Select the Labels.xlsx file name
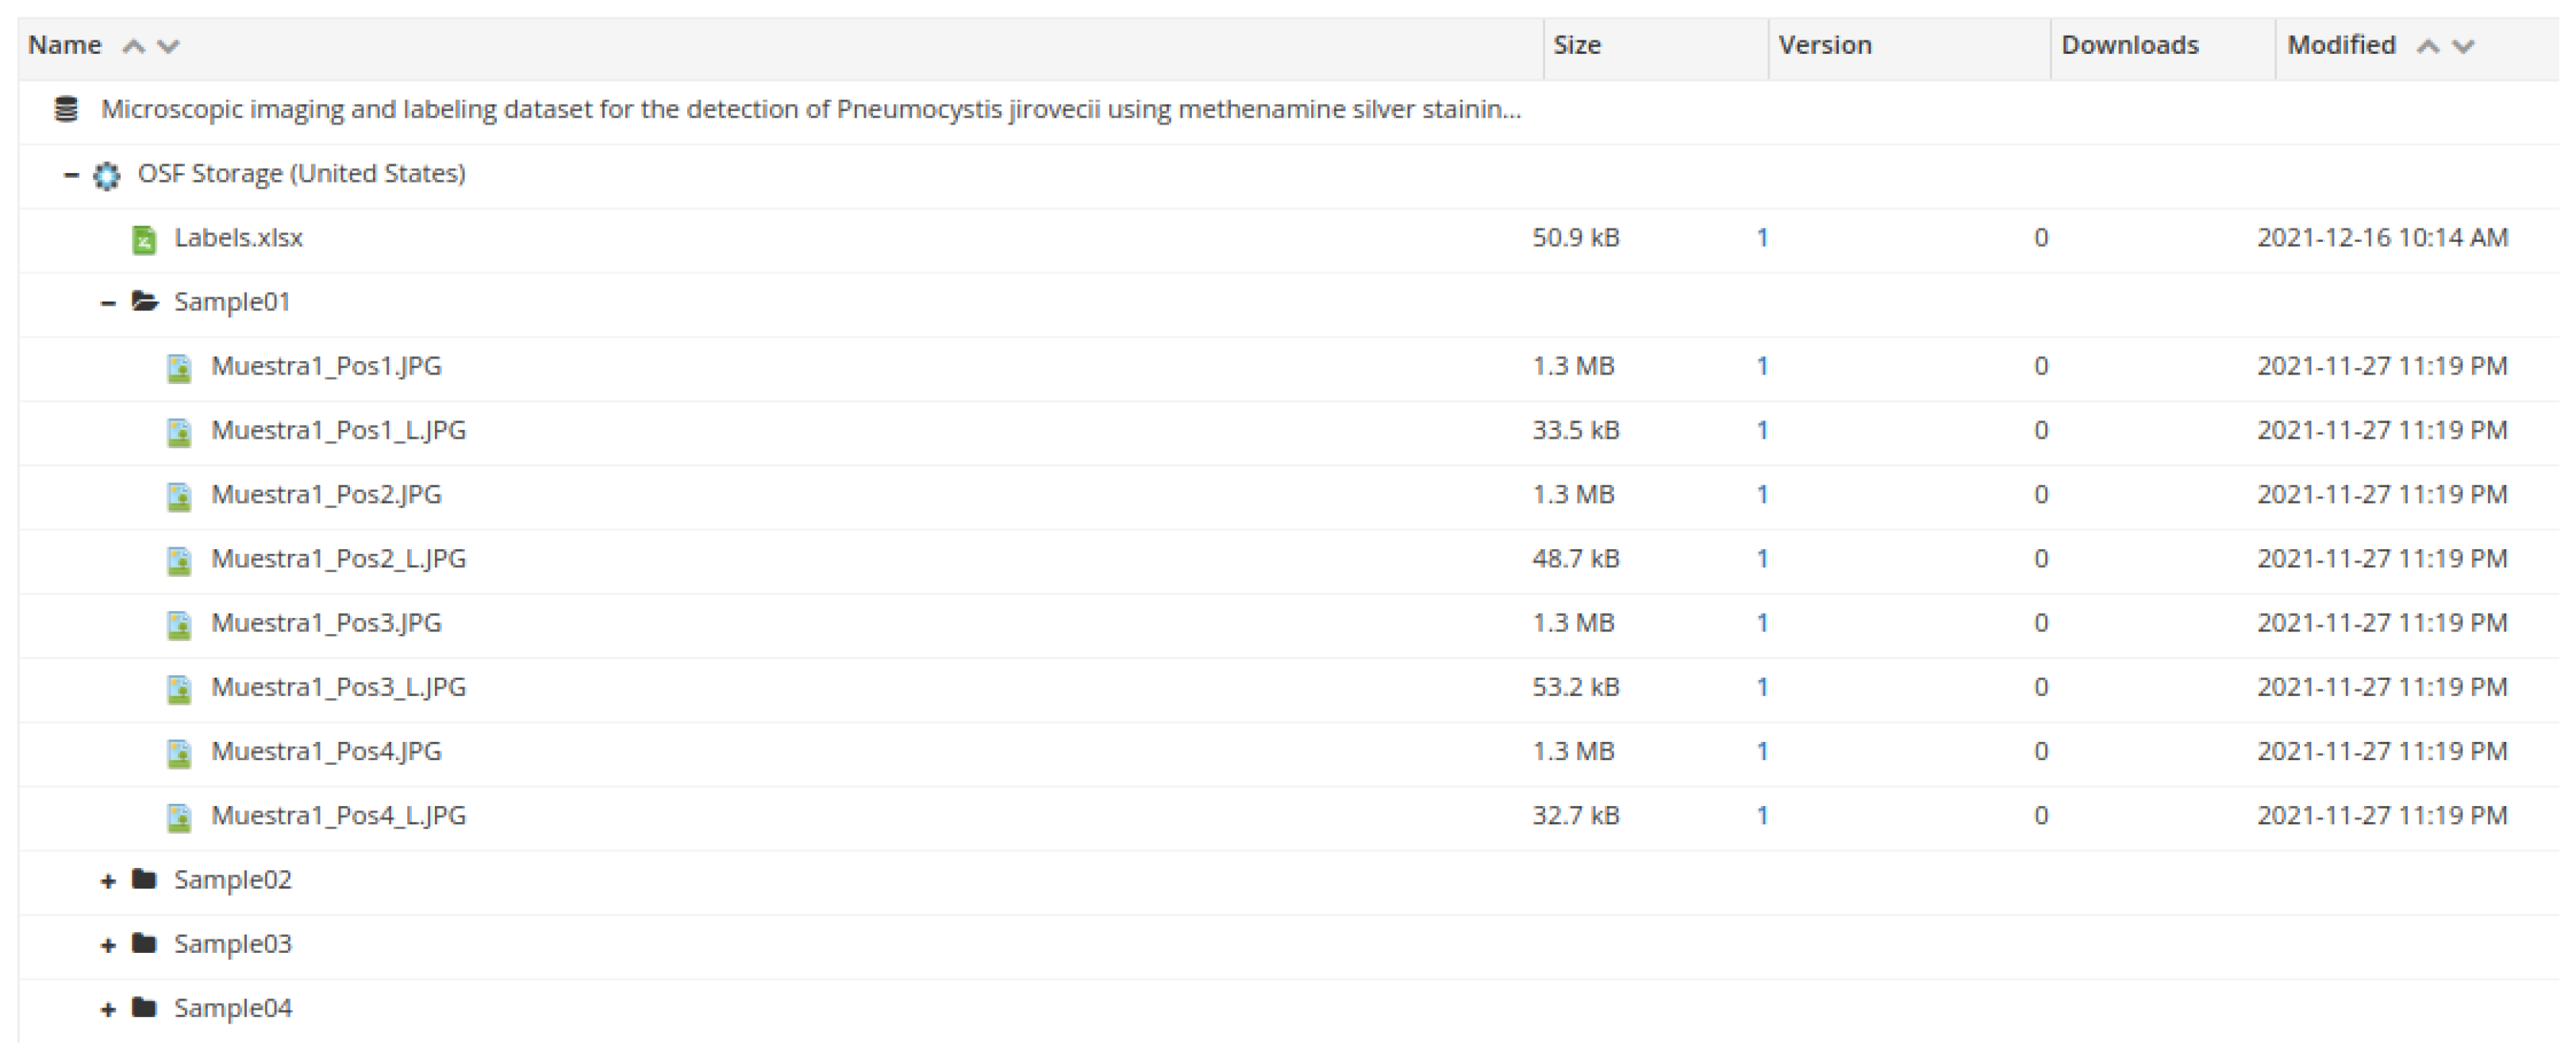The image size is (2576, 1064). tap(238, 238)
